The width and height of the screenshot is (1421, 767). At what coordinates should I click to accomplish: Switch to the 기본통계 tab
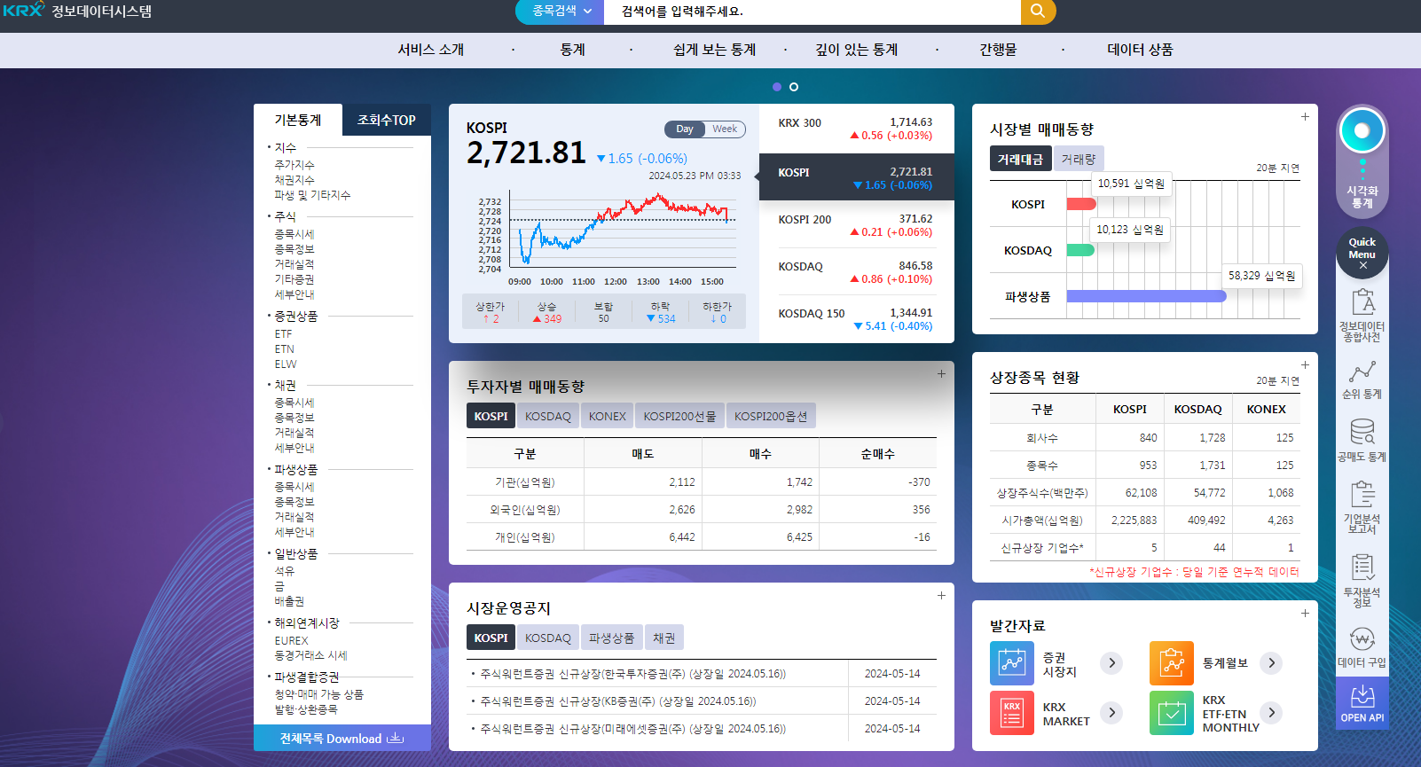coord(298,120)
